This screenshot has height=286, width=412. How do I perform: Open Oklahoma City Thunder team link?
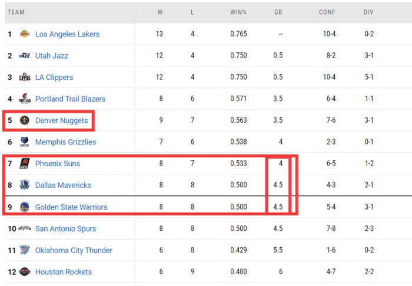(74, 250)
